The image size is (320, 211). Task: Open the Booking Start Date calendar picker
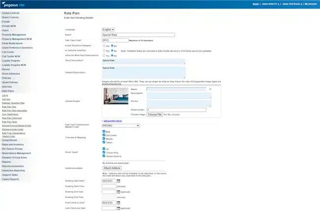point(118,181)
